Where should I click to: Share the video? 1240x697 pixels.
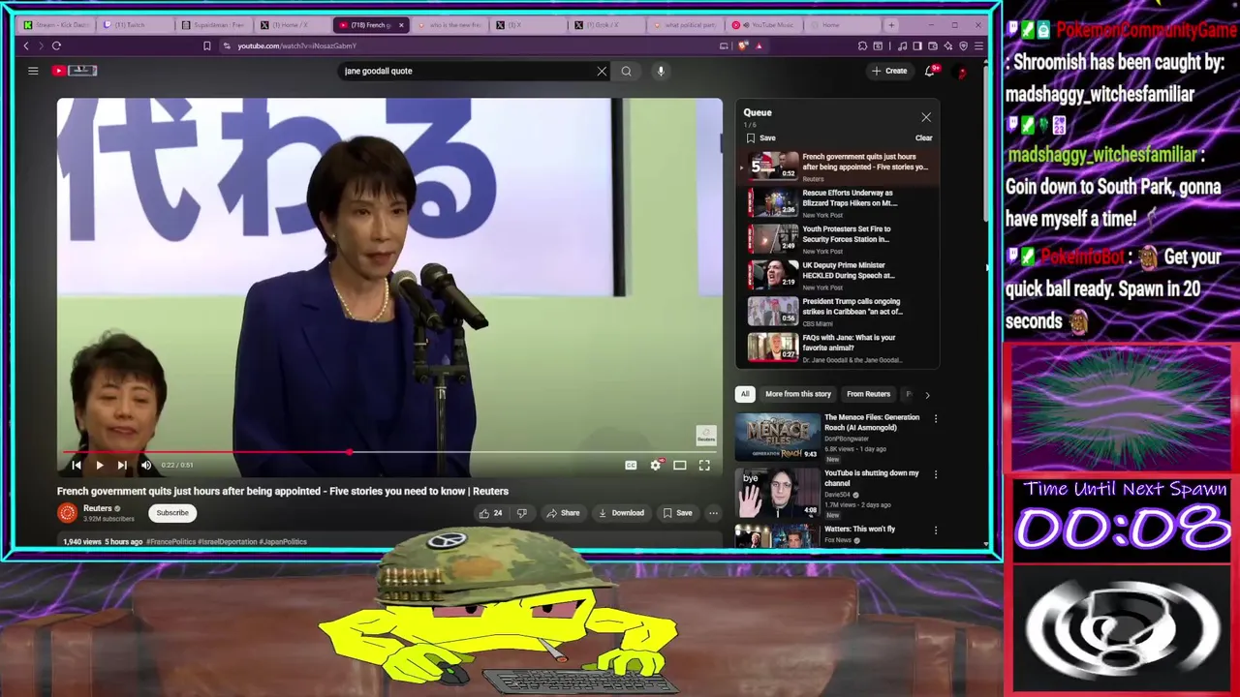[x=563, y=513]
